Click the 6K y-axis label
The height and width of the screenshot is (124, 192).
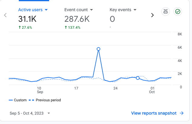click(x=180, y=47)
